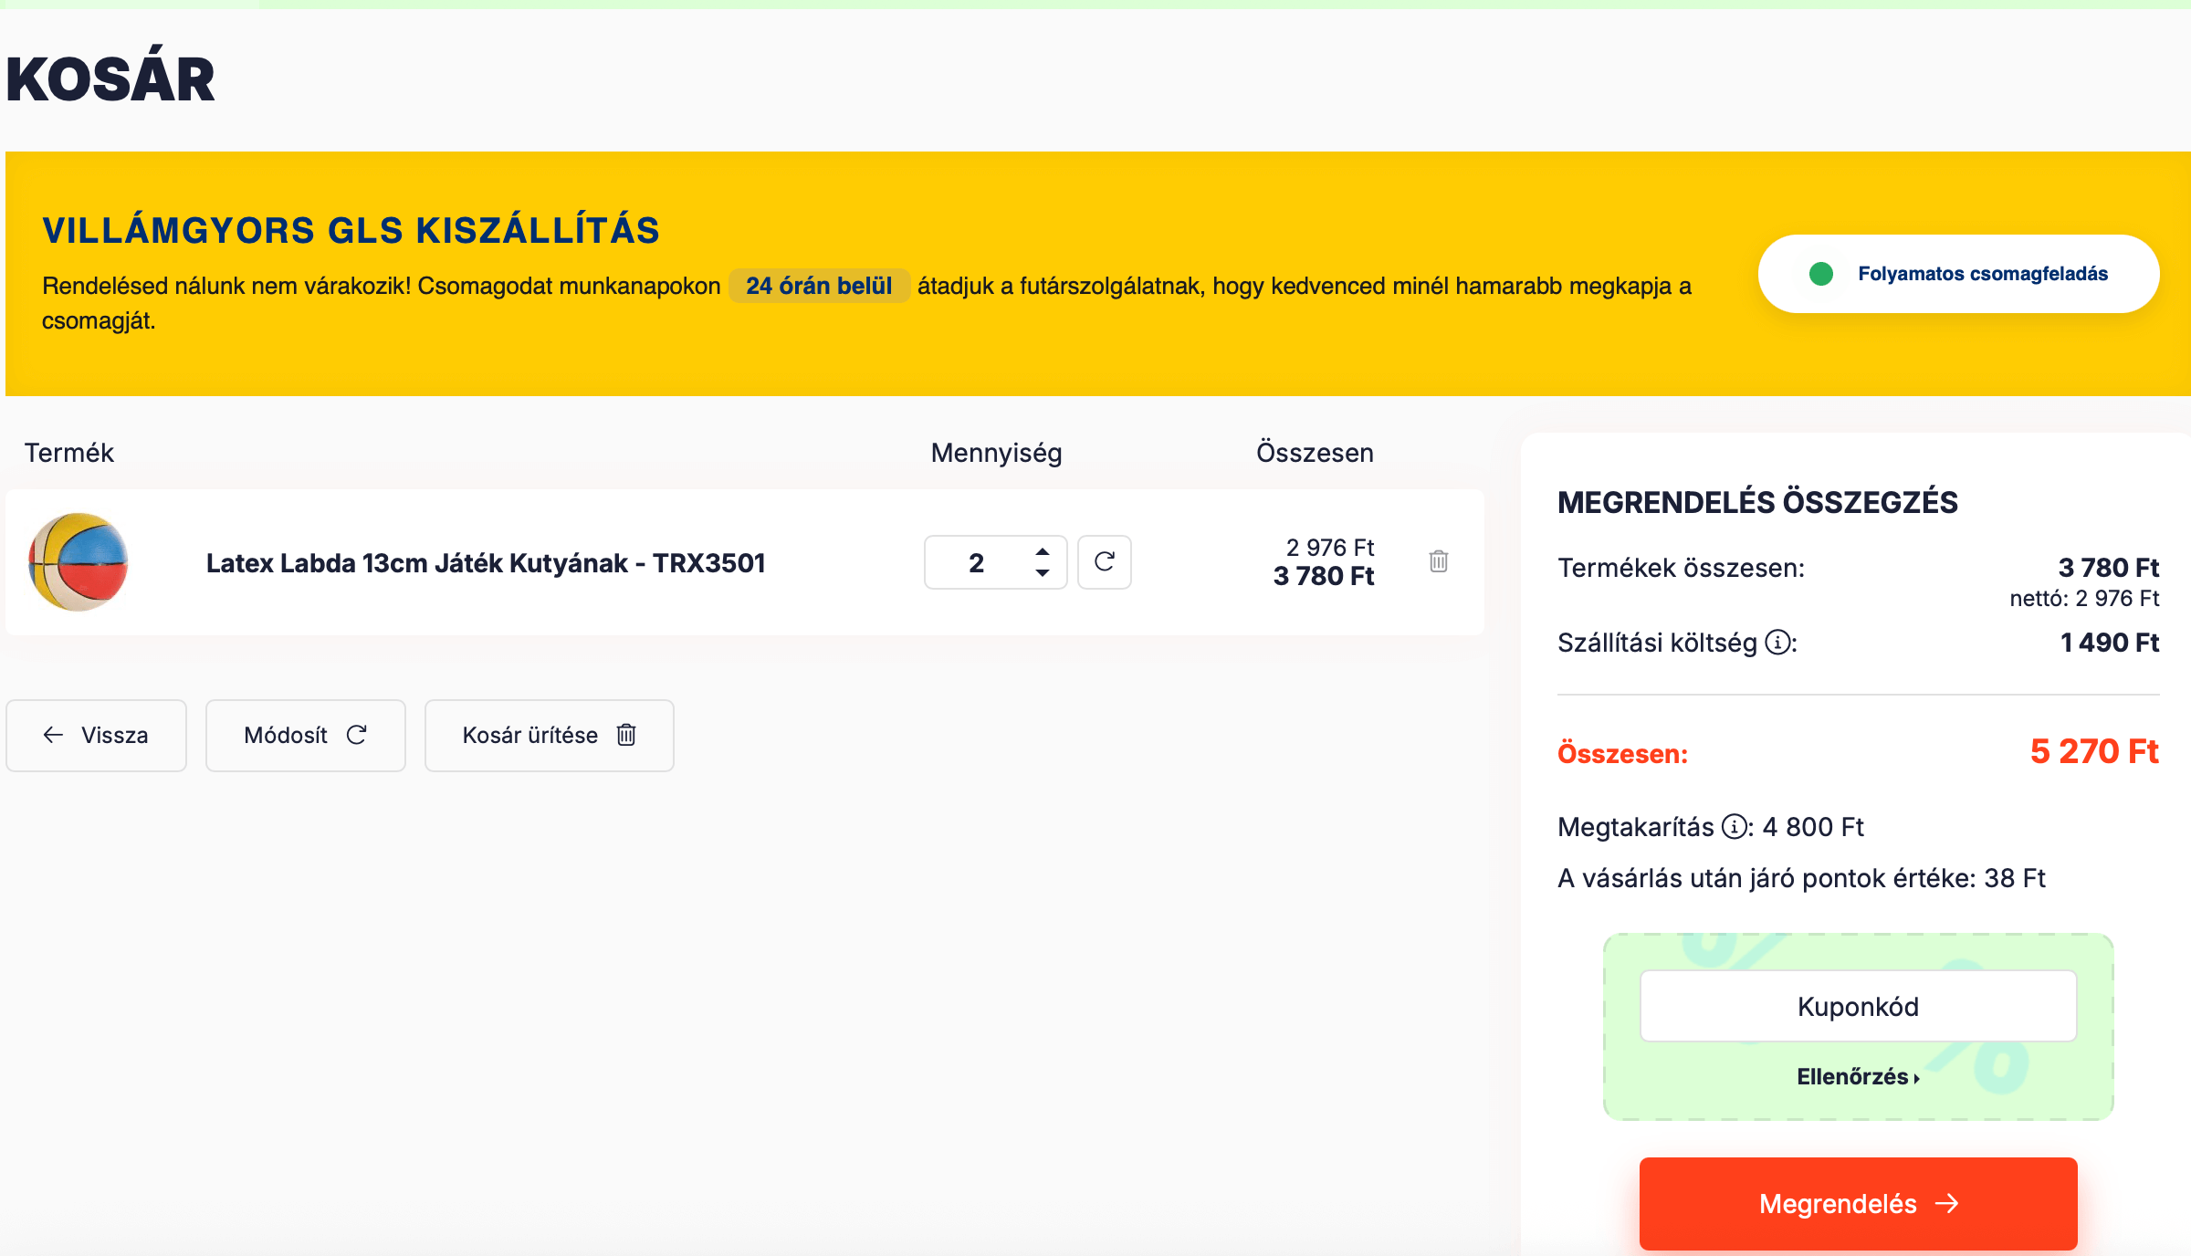
Task: Click the quantity field showing 2
Action: click(x=977, y=562)
